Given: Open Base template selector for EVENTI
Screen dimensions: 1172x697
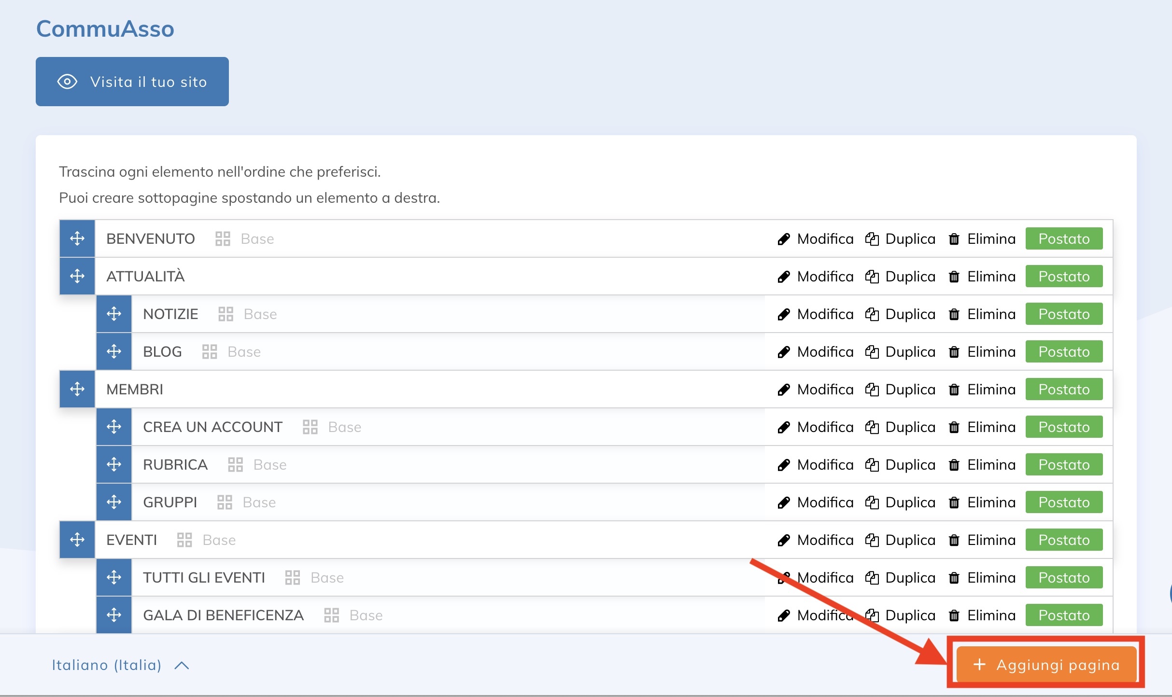Looking at the screenshot, I should 219,540.
